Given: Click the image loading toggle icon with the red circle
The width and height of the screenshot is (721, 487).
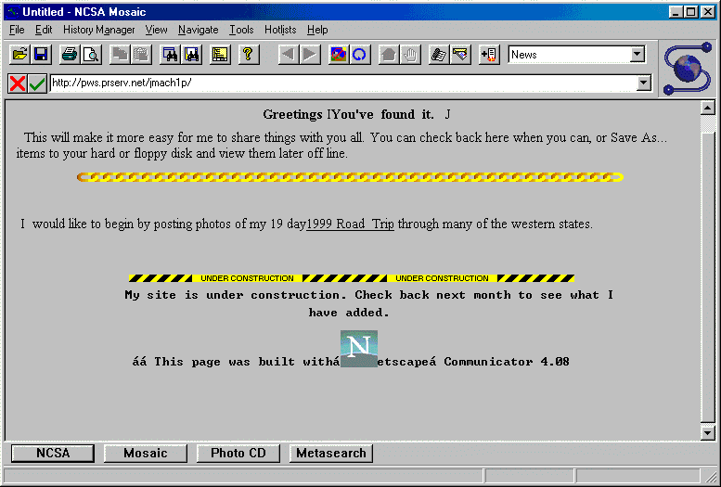Looking at the screenshot, I should pos(339,55).
